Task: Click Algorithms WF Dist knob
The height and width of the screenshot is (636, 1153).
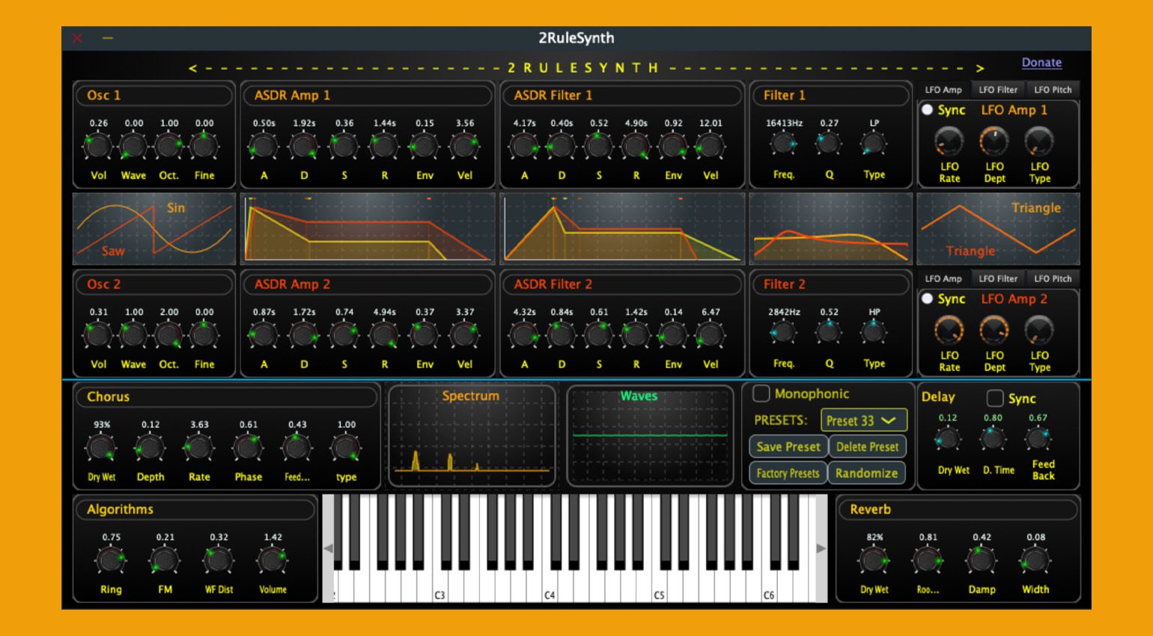Action: (x=219, y=560)
